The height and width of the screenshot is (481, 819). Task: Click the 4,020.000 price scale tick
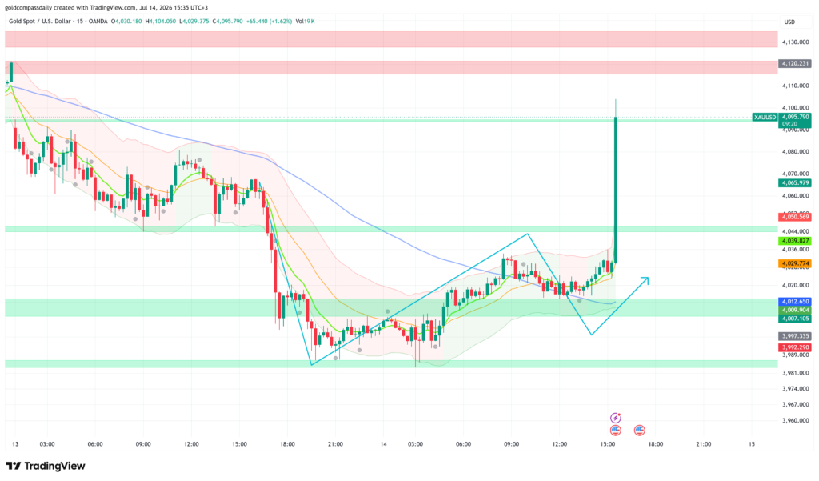click(796, 286)
